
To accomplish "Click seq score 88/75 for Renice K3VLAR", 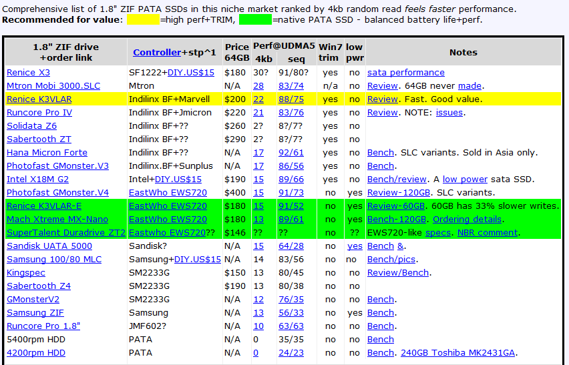I will tap(291, 99).
